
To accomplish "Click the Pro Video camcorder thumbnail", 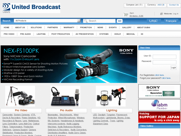I will pos(20,96).
